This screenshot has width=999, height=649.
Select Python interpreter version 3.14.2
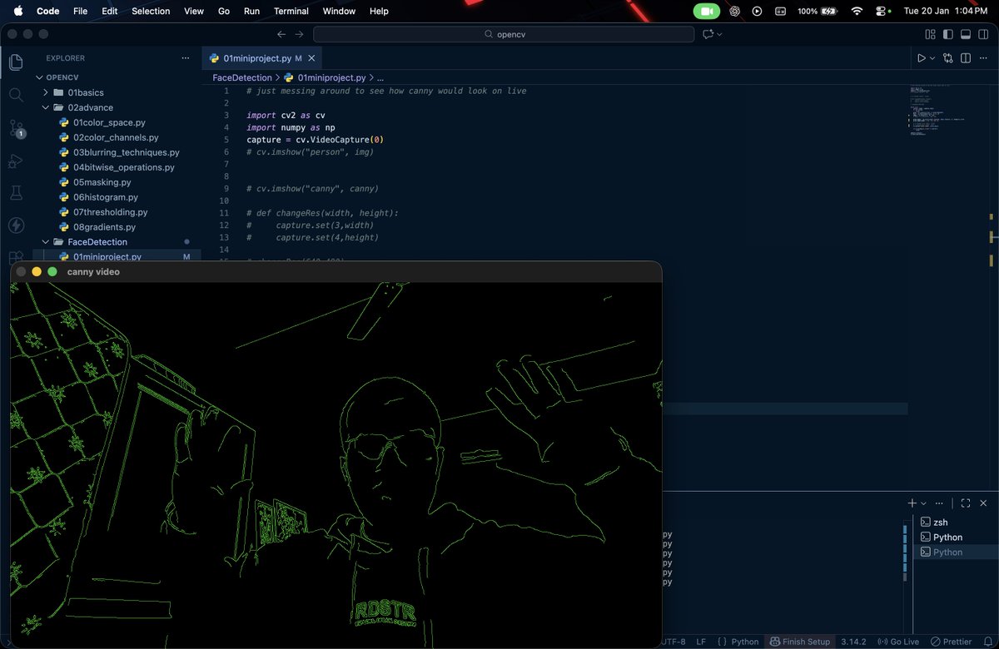853,642
